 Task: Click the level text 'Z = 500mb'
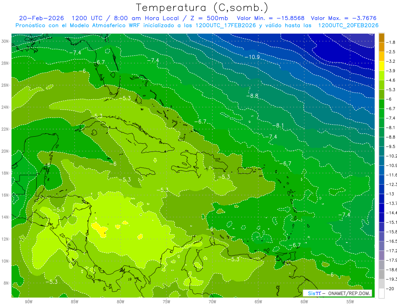(209, 18)
